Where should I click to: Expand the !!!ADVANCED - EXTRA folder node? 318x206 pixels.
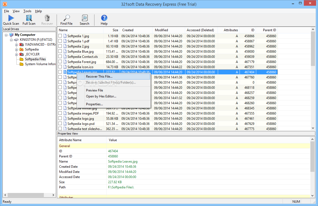coord(16,45)
